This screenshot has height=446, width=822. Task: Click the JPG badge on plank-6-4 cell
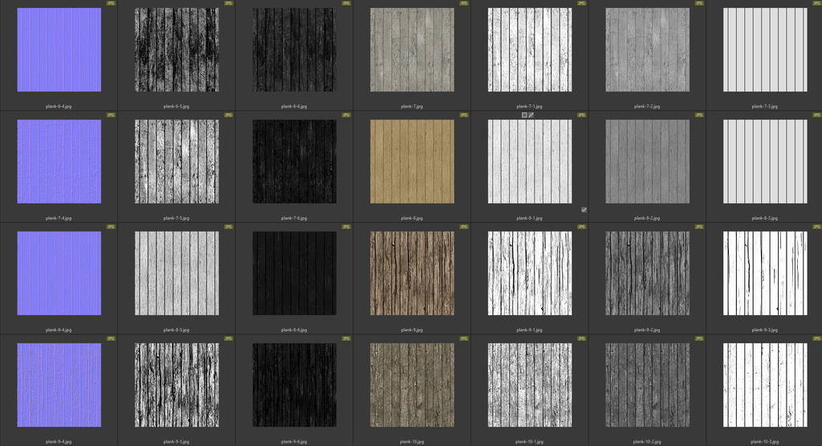click(x=111, y=4)
